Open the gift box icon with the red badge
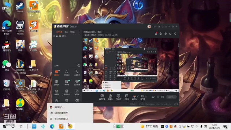Viewport: 231px width, 130px height. click(x=156, y=34)
